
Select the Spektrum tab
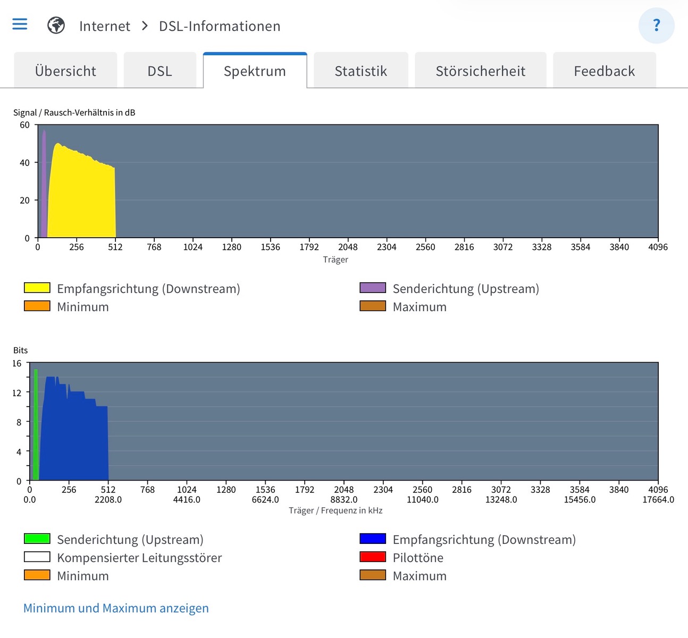tap(255, 71)
